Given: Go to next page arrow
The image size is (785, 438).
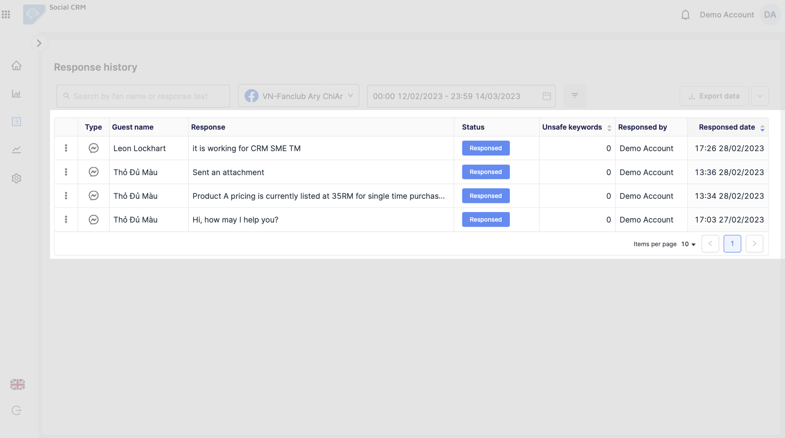Looking at the screenshot, I should coord(754,244).
